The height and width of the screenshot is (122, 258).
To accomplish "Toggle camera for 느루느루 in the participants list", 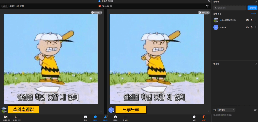I will pos(247,27).
